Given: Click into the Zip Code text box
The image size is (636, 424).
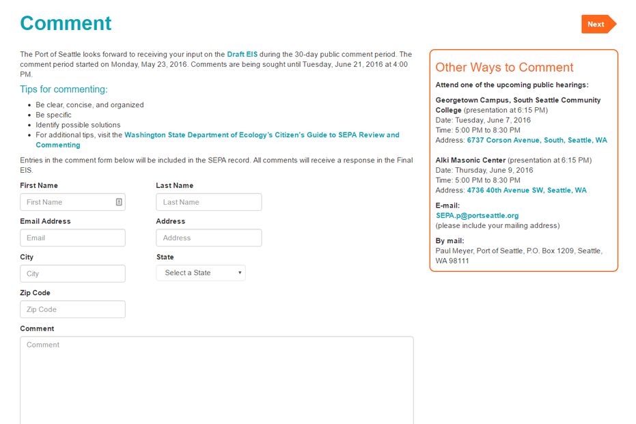Looking at the screenshot, I should click(x=72, y=309).
